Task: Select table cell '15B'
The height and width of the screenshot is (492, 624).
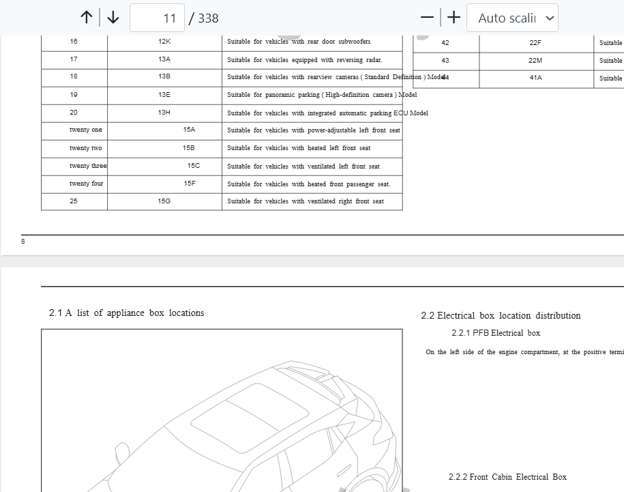Action: [189, 148]
